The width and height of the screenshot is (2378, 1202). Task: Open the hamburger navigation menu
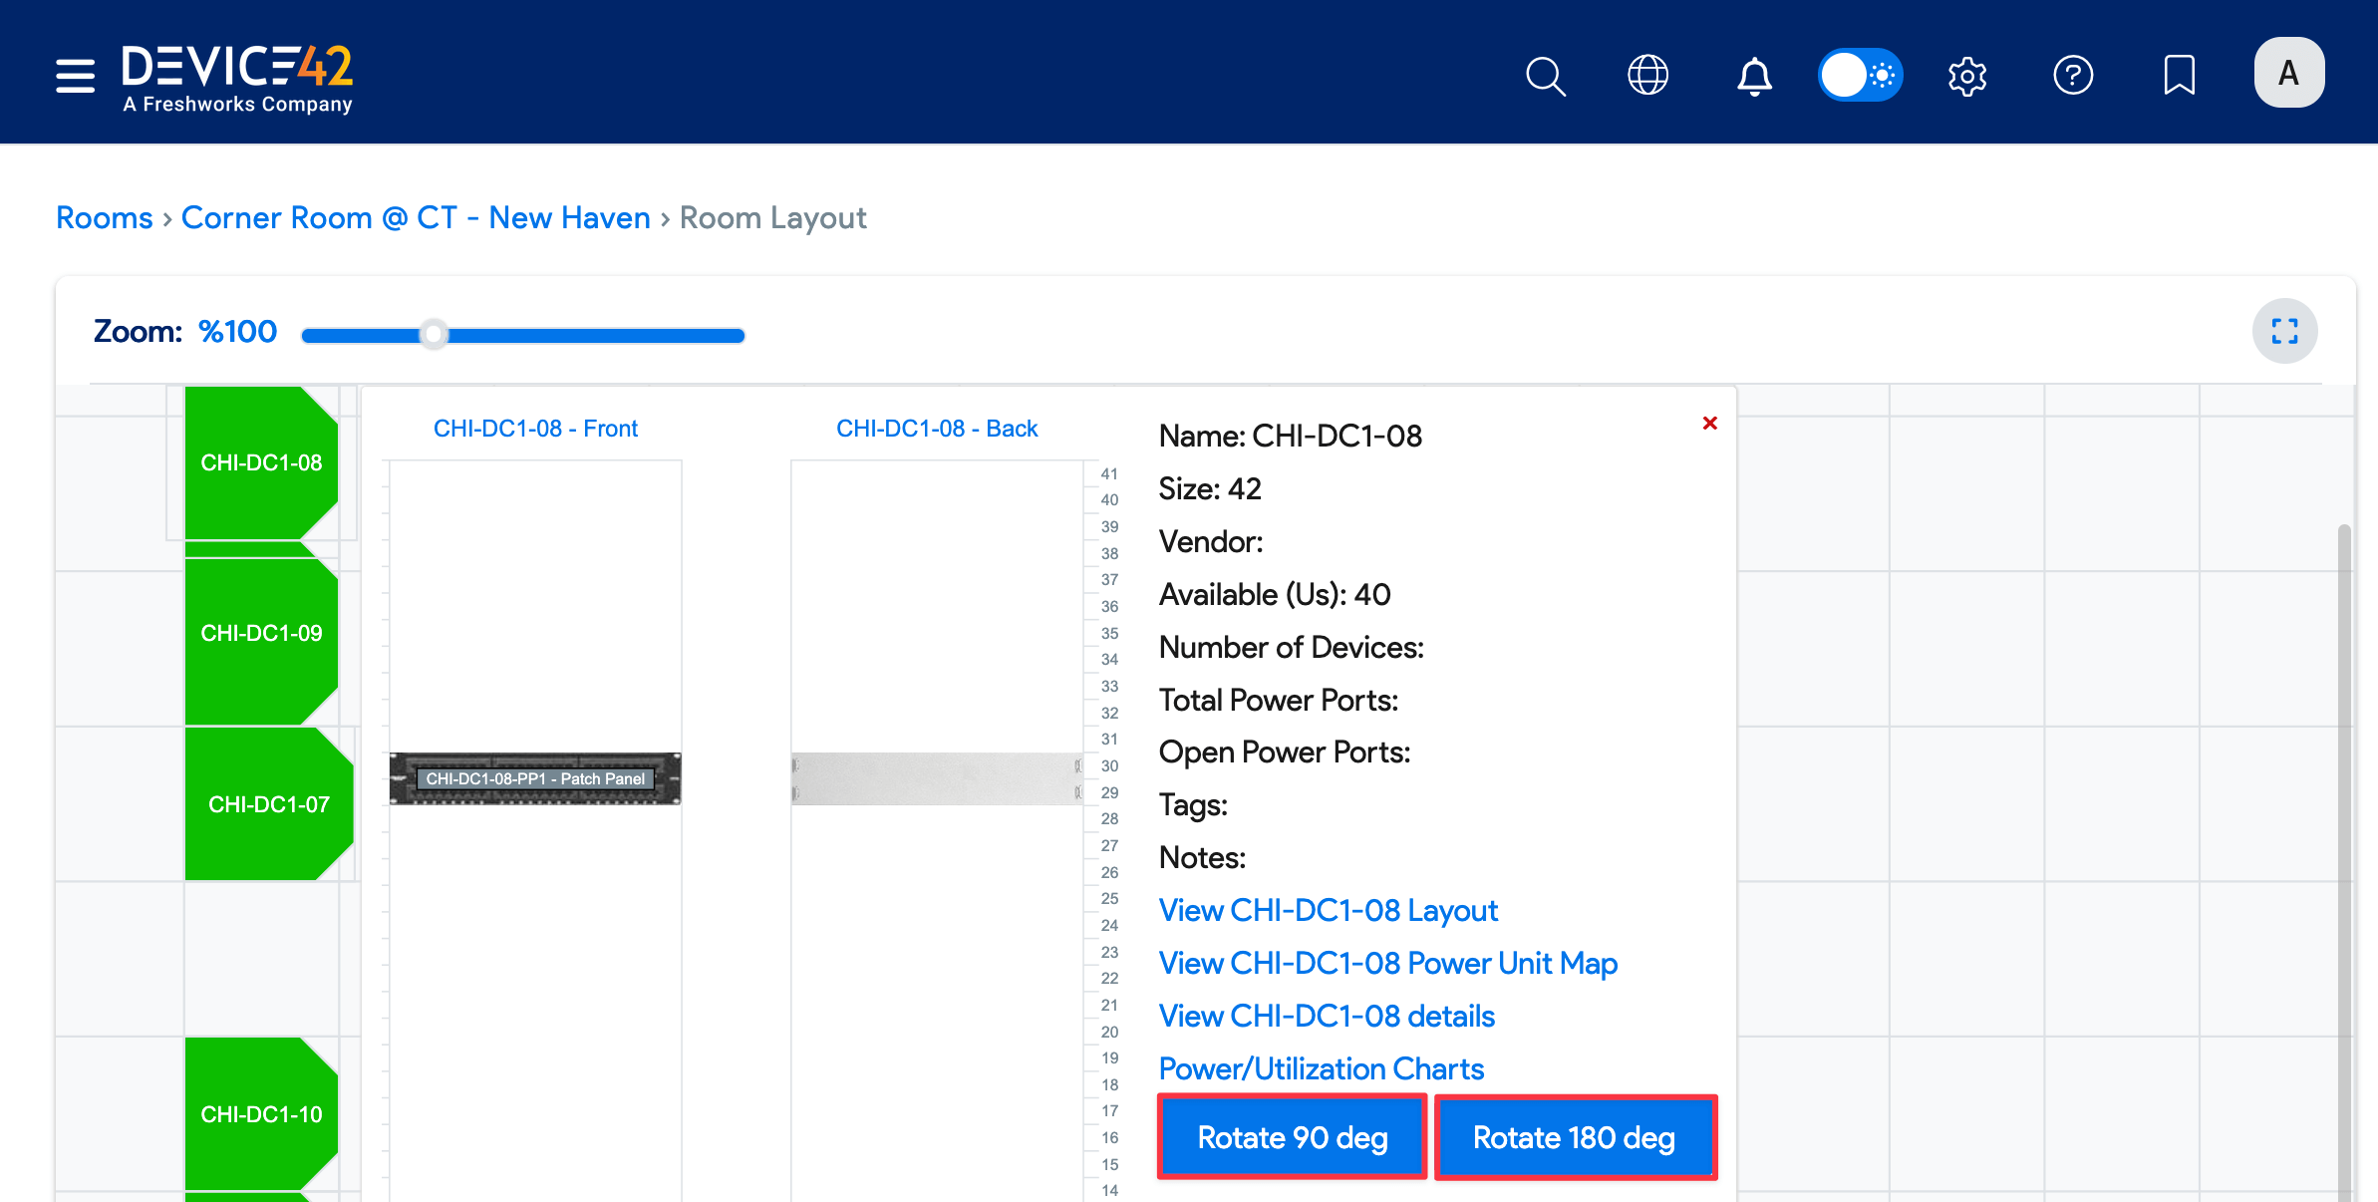(x=75, y=75)
